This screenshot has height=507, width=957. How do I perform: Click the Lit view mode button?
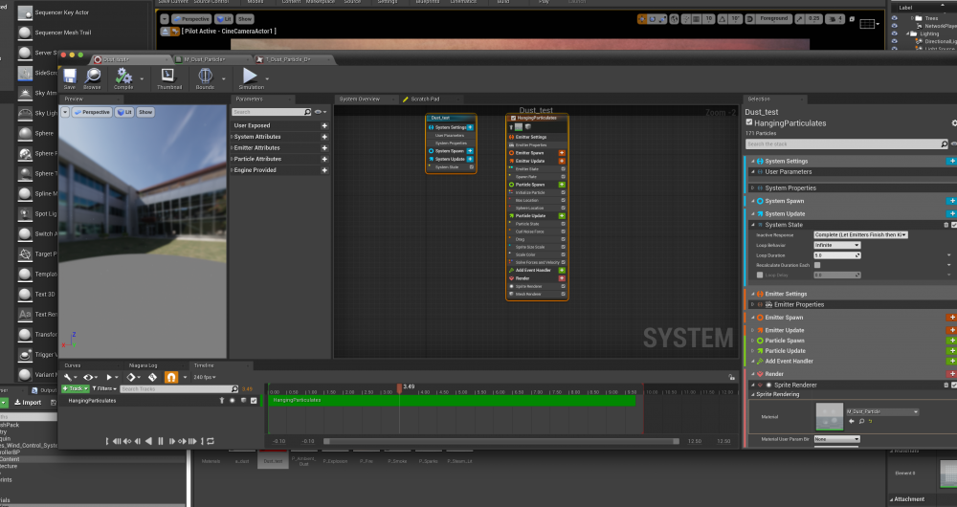point(122,112)
